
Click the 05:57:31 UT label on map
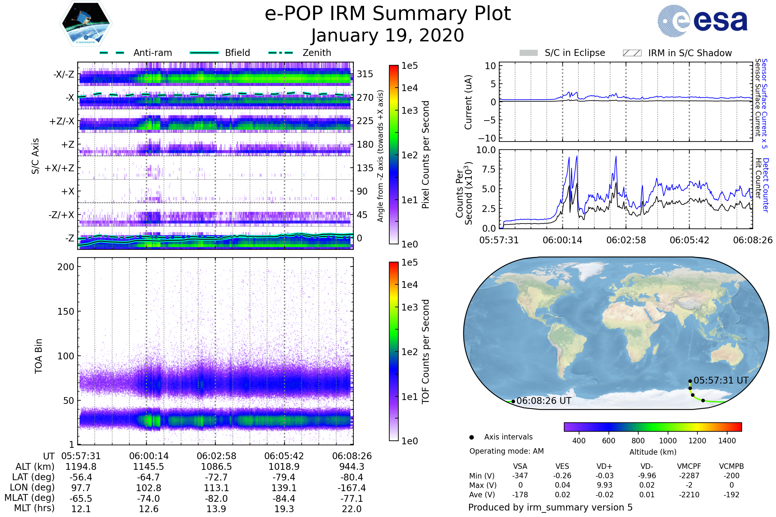721,381
